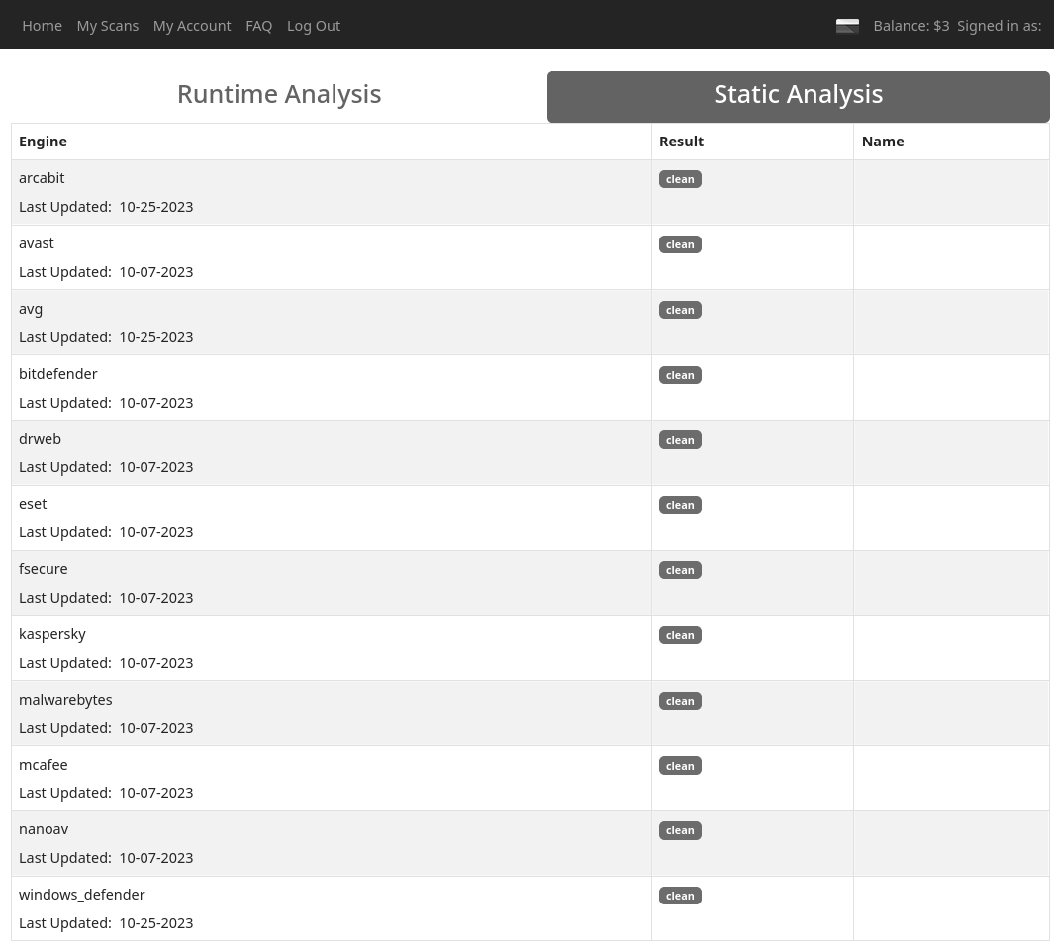This screenshot has width=1054, height=950.
Task: Click the nanoav engine name
Action: point(44,829)
